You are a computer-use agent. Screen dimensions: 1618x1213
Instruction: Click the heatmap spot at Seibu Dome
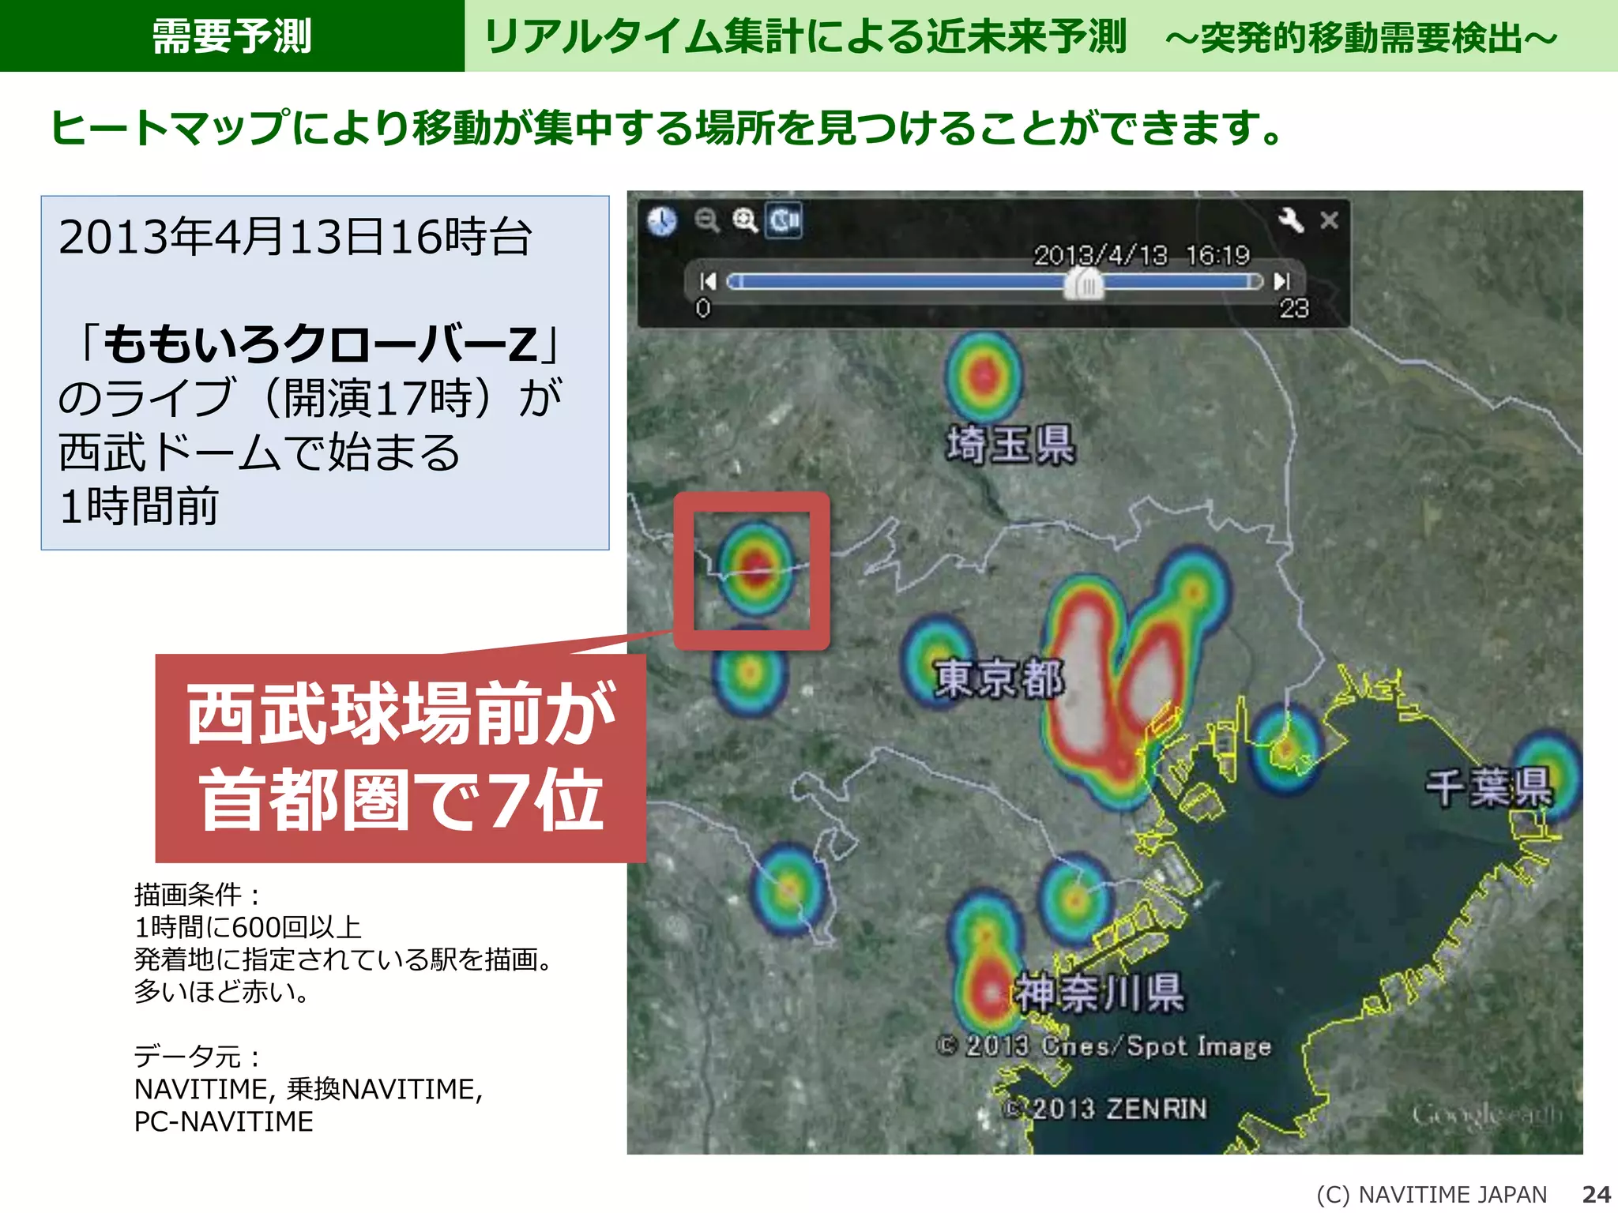point(755,567)
